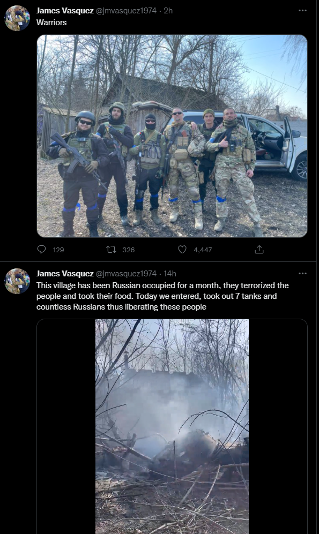
Task: Enlarge the soldiers group photo
Action: [x=172, y=136]
